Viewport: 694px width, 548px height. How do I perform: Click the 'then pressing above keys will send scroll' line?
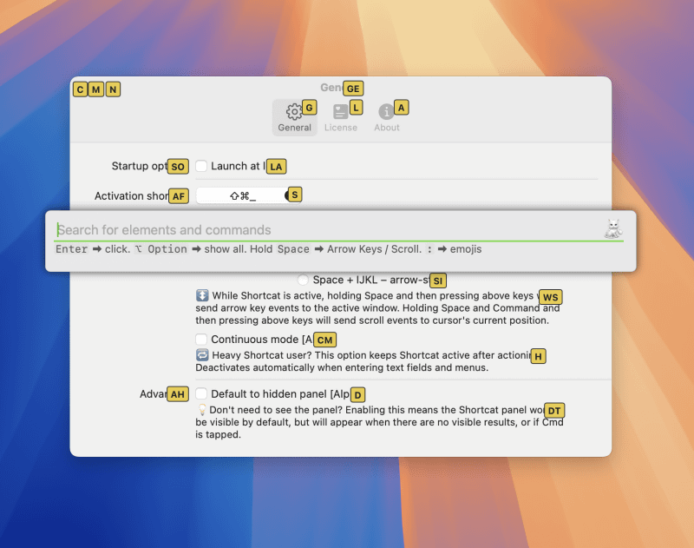tap(372, 320)
